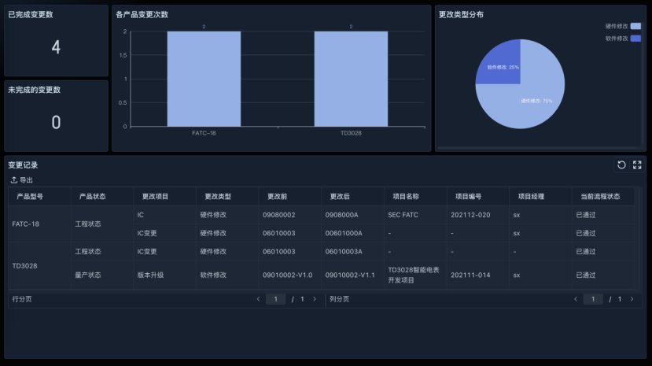Screen dimensions: 652x366
Task: Click the 导出 export button
Action: pos(22,180)
